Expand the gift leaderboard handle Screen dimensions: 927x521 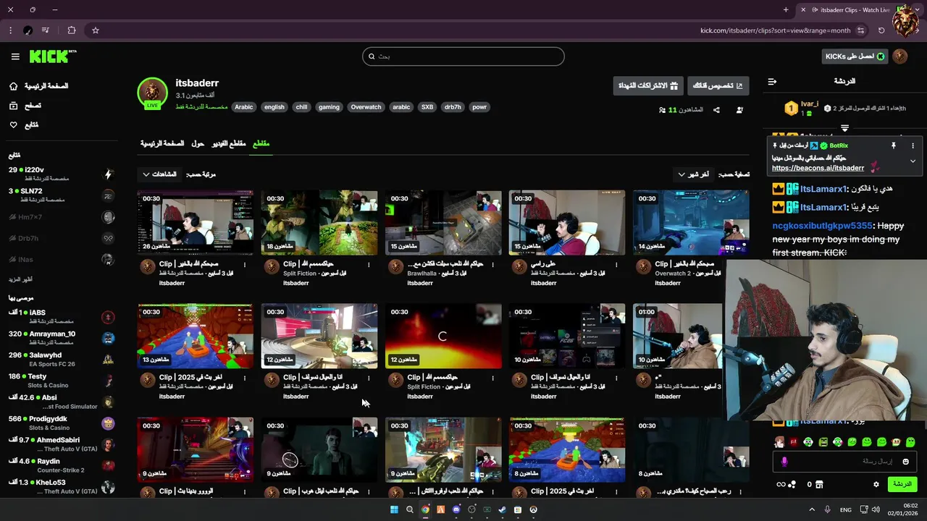pyautogui.click(x=844, y=128)
